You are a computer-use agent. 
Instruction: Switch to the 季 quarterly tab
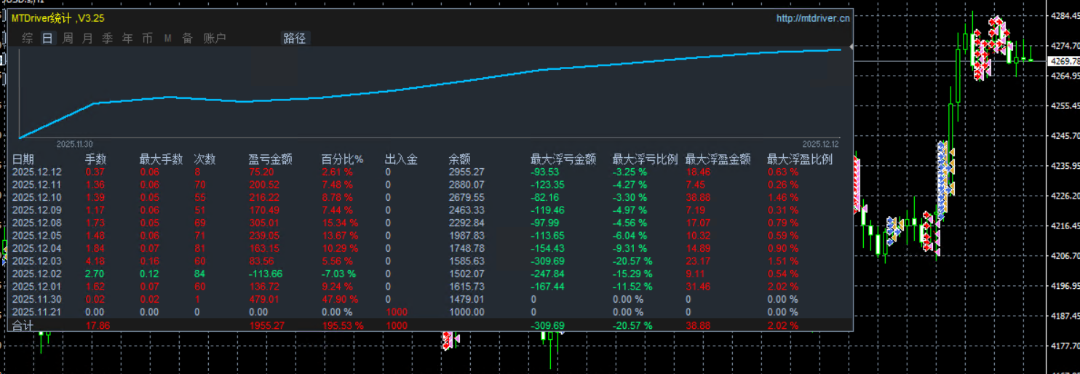[108, 39]
